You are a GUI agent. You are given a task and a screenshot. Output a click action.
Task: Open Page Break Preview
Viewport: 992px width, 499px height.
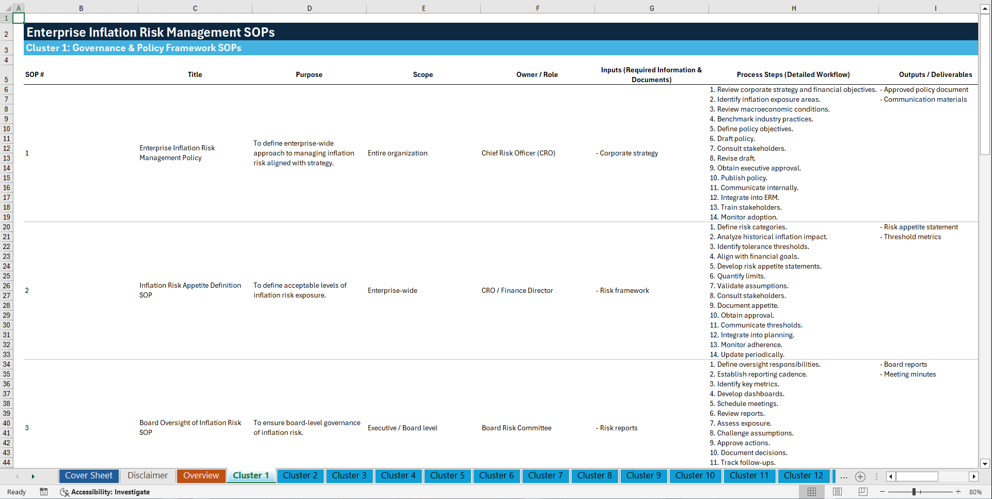pyautogui.click(x=862, y=492)
